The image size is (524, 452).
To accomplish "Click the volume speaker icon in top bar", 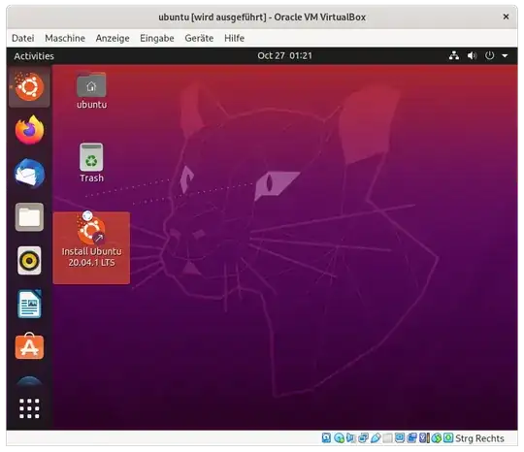I will point(472,55).
